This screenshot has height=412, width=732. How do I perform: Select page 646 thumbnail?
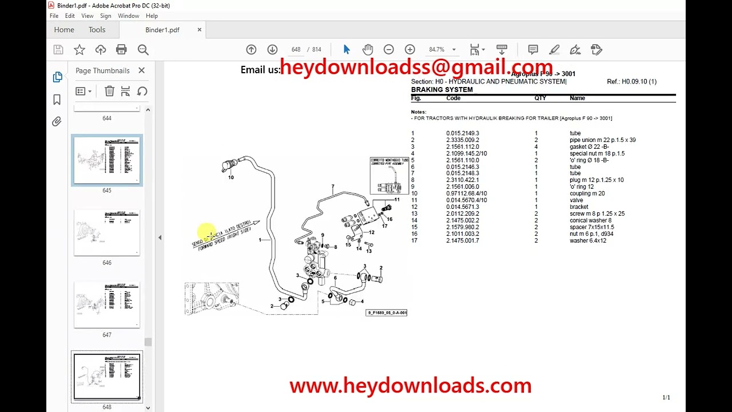click(x=107, y=232)
